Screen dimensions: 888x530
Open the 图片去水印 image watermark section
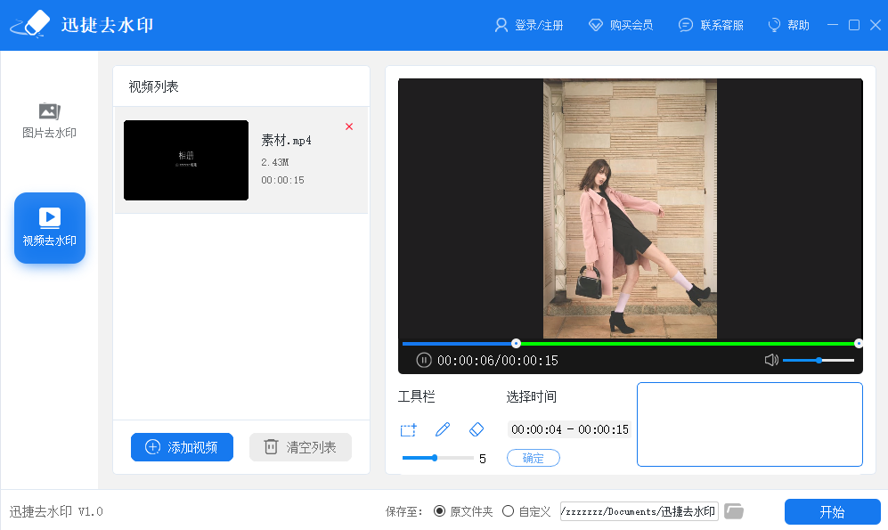pos(49,120)
